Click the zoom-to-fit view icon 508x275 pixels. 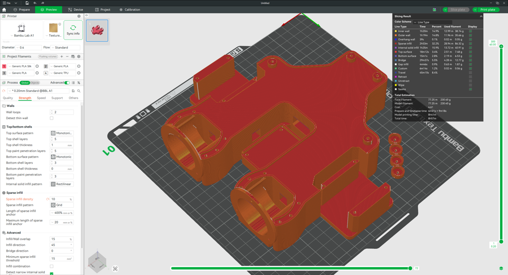click(x=115, y=269)
